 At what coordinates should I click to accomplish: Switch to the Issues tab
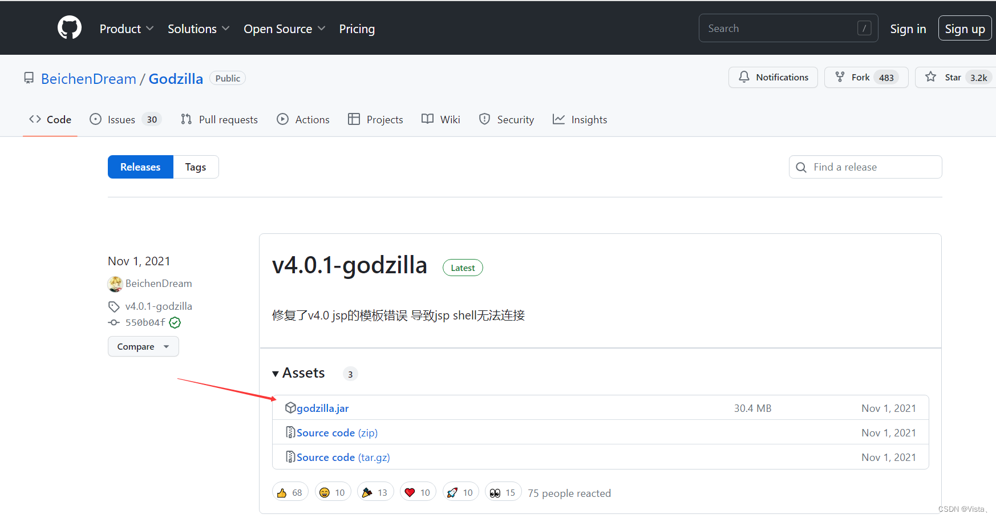point(125,119)
